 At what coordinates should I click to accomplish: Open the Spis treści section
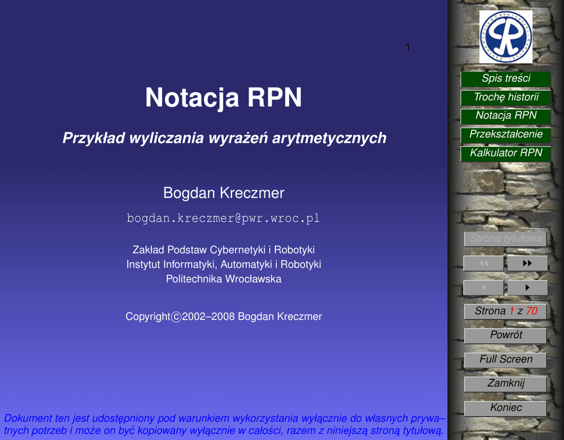tap(506, 79)
